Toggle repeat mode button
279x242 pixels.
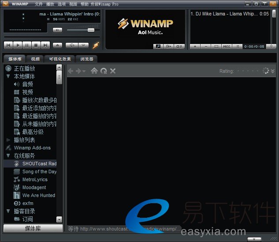click(x=83, y=45)
